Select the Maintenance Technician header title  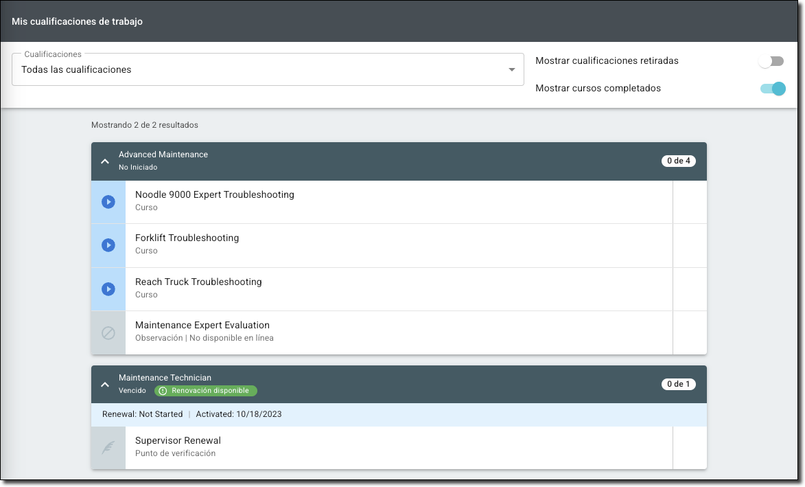[x=165, y=378]
